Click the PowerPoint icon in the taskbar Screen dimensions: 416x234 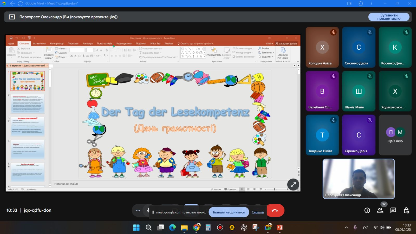[x=280, y=227]
